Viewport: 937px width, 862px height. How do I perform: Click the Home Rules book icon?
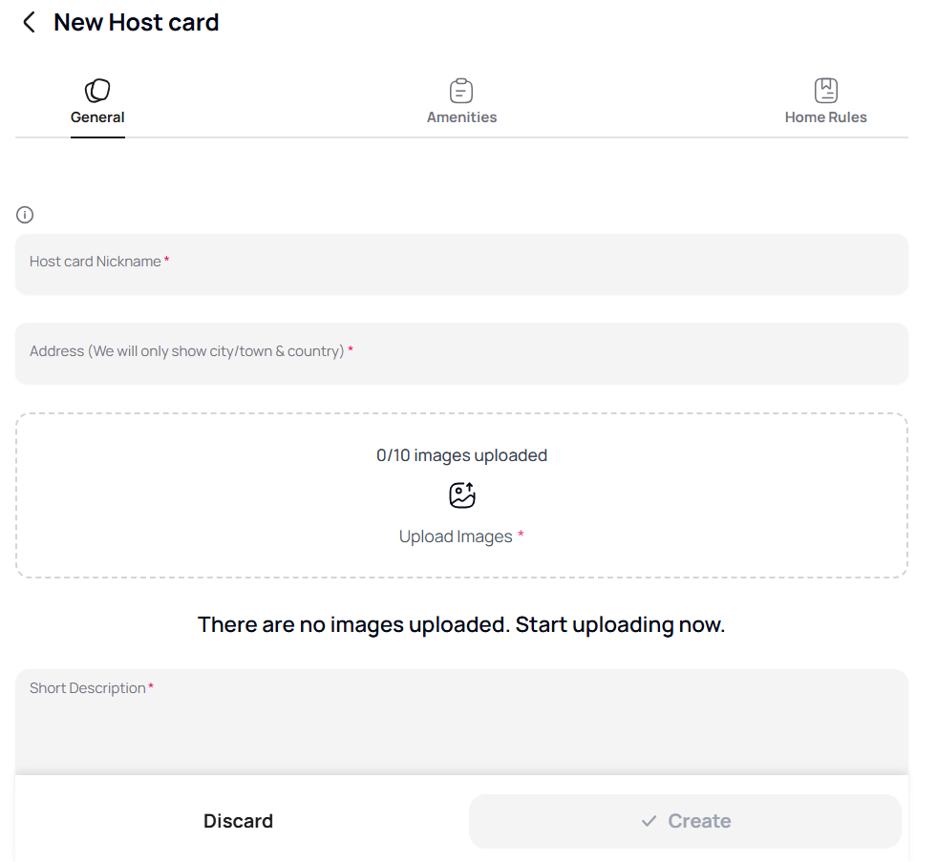click(x=825, y=90)
